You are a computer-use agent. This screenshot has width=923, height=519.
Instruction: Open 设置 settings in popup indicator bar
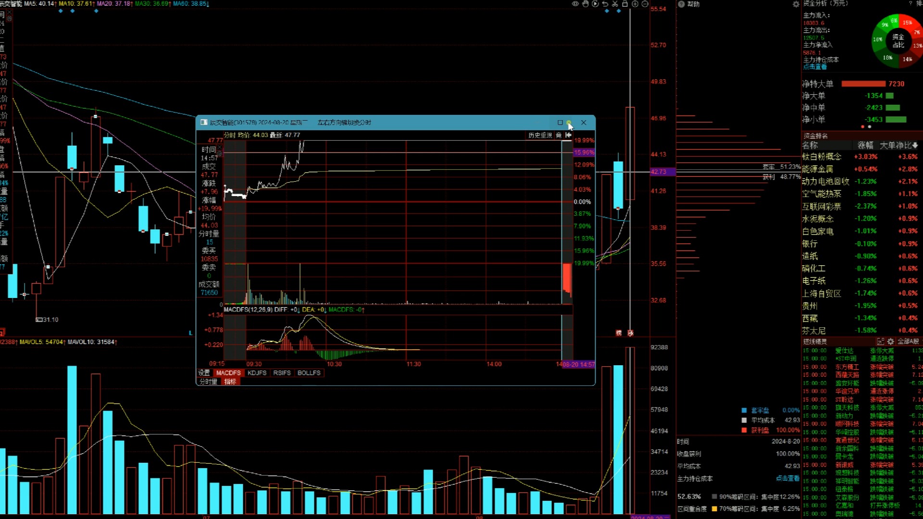click(204, 373)
